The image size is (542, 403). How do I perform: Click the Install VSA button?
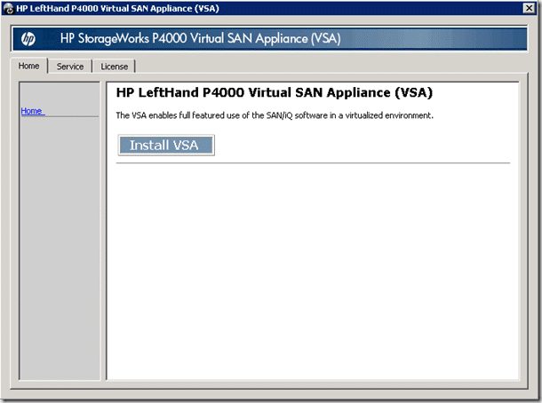coord(166,145)
